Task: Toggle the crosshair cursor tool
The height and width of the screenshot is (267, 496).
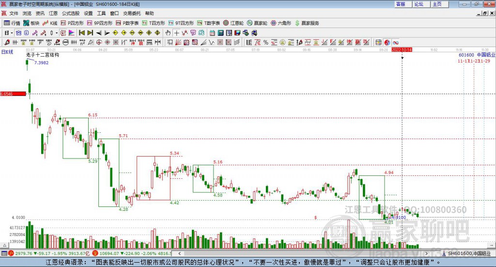Action: [x=176, y=33]
